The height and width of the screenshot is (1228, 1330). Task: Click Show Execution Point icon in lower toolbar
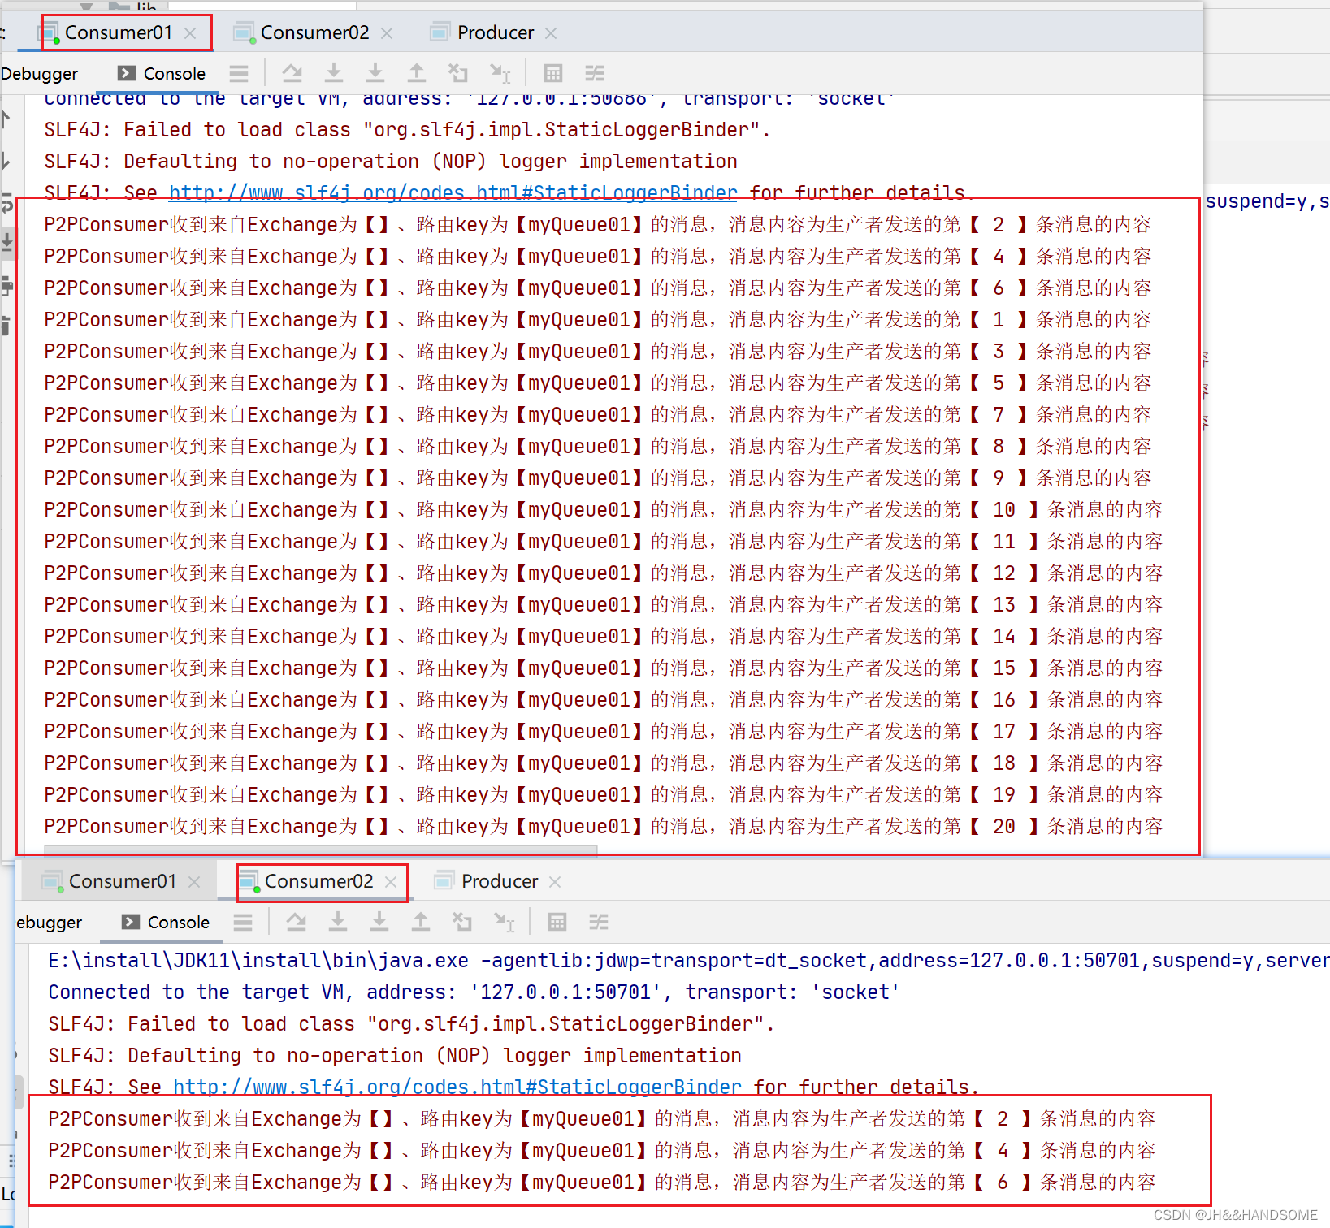243,923
